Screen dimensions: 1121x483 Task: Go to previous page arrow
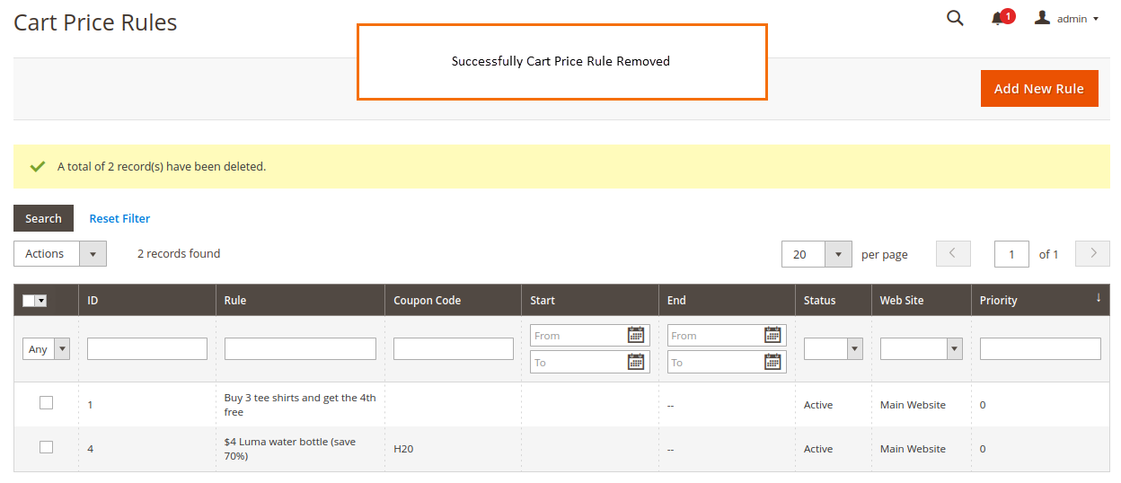coord(953,254)
